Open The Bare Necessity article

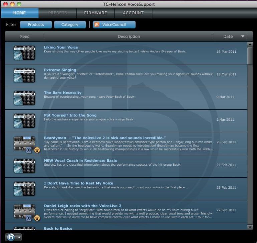(x=63, y=93)
